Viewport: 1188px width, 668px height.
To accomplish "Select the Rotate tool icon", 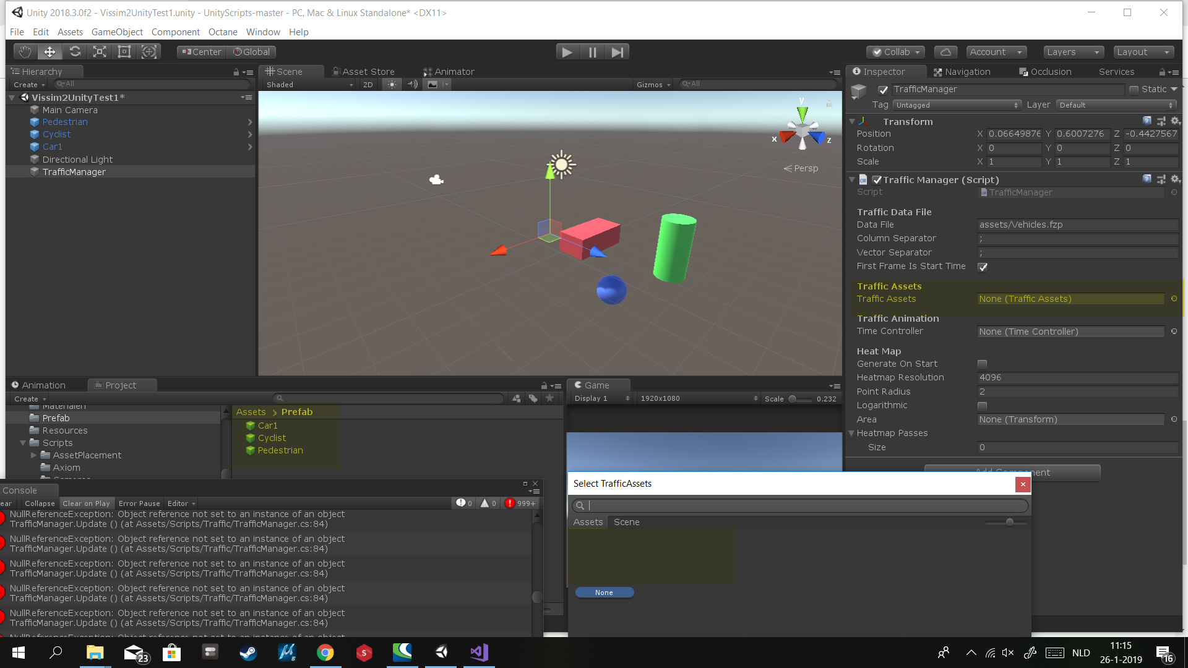I will pos(75,52).
